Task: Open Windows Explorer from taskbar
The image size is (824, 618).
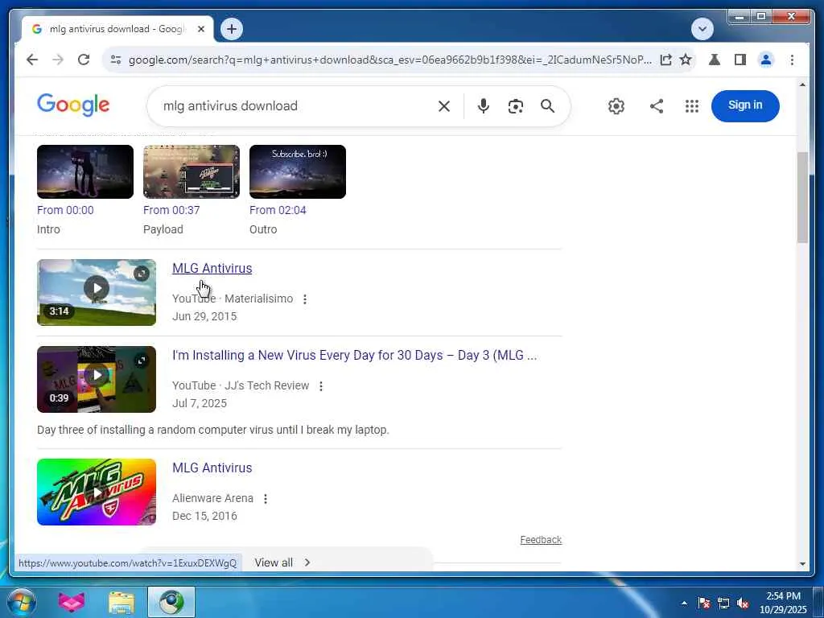Action: (x=122, y=602)
